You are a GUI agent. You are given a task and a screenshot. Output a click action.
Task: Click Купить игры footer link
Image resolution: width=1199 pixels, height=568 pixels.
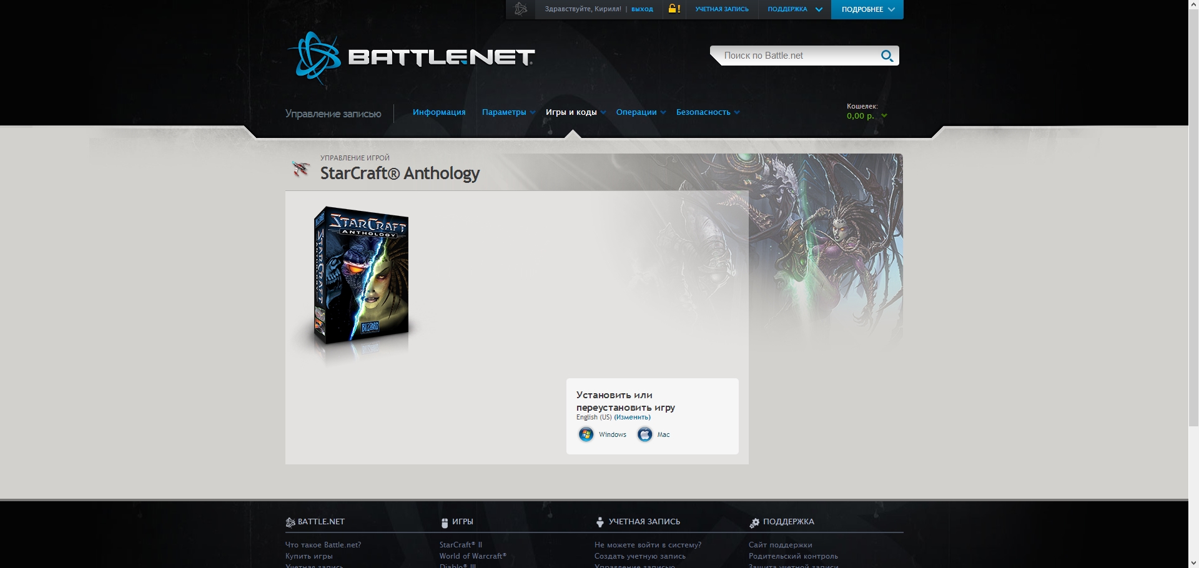click(x=308, y=556)
